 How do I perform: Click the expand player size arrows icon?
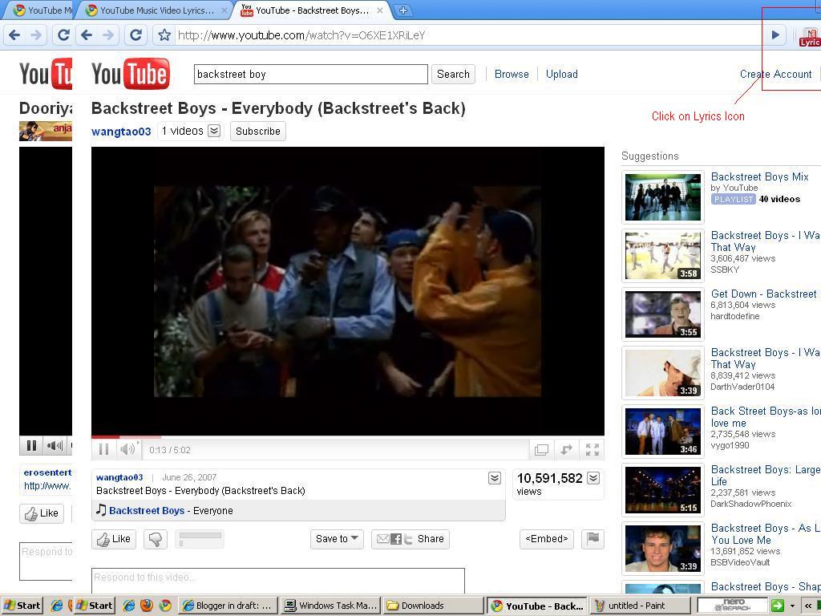click(566, 449)
